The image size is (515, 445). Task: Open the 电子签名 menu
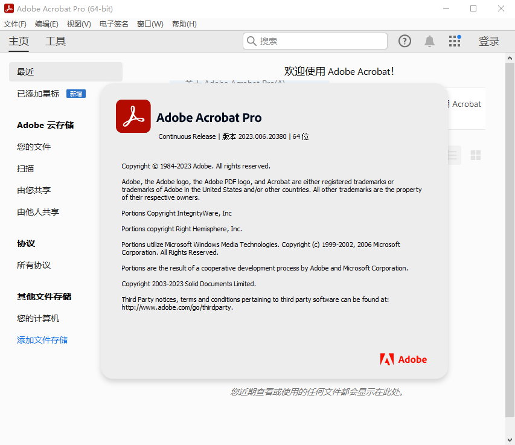coord(114,24)
